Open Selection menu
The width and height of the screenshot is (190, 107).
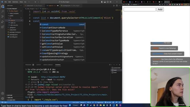pyautogui.click(x=15, y=2)
